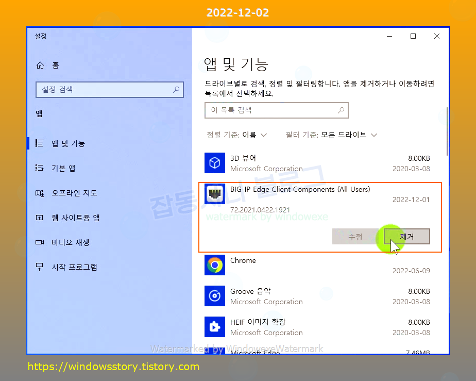Click the 제거 (uninstall) button
The image size is (476, 381).
point(407,236)
